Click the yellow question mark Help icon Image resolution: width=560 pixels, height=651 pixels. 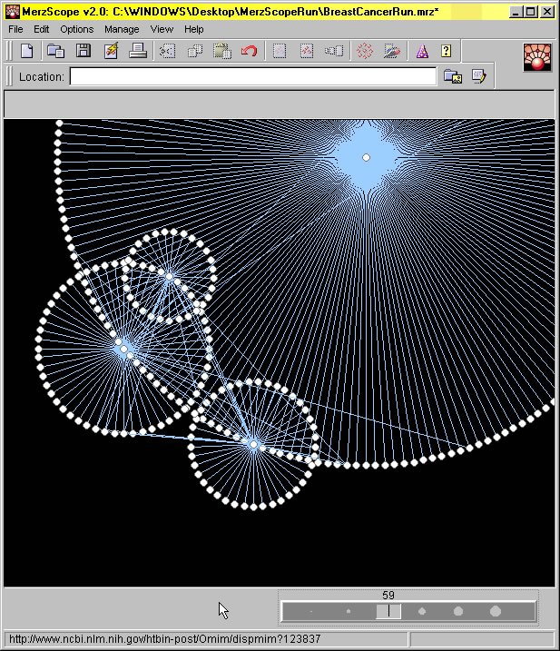pyautogui.click(x=447, y=52)
